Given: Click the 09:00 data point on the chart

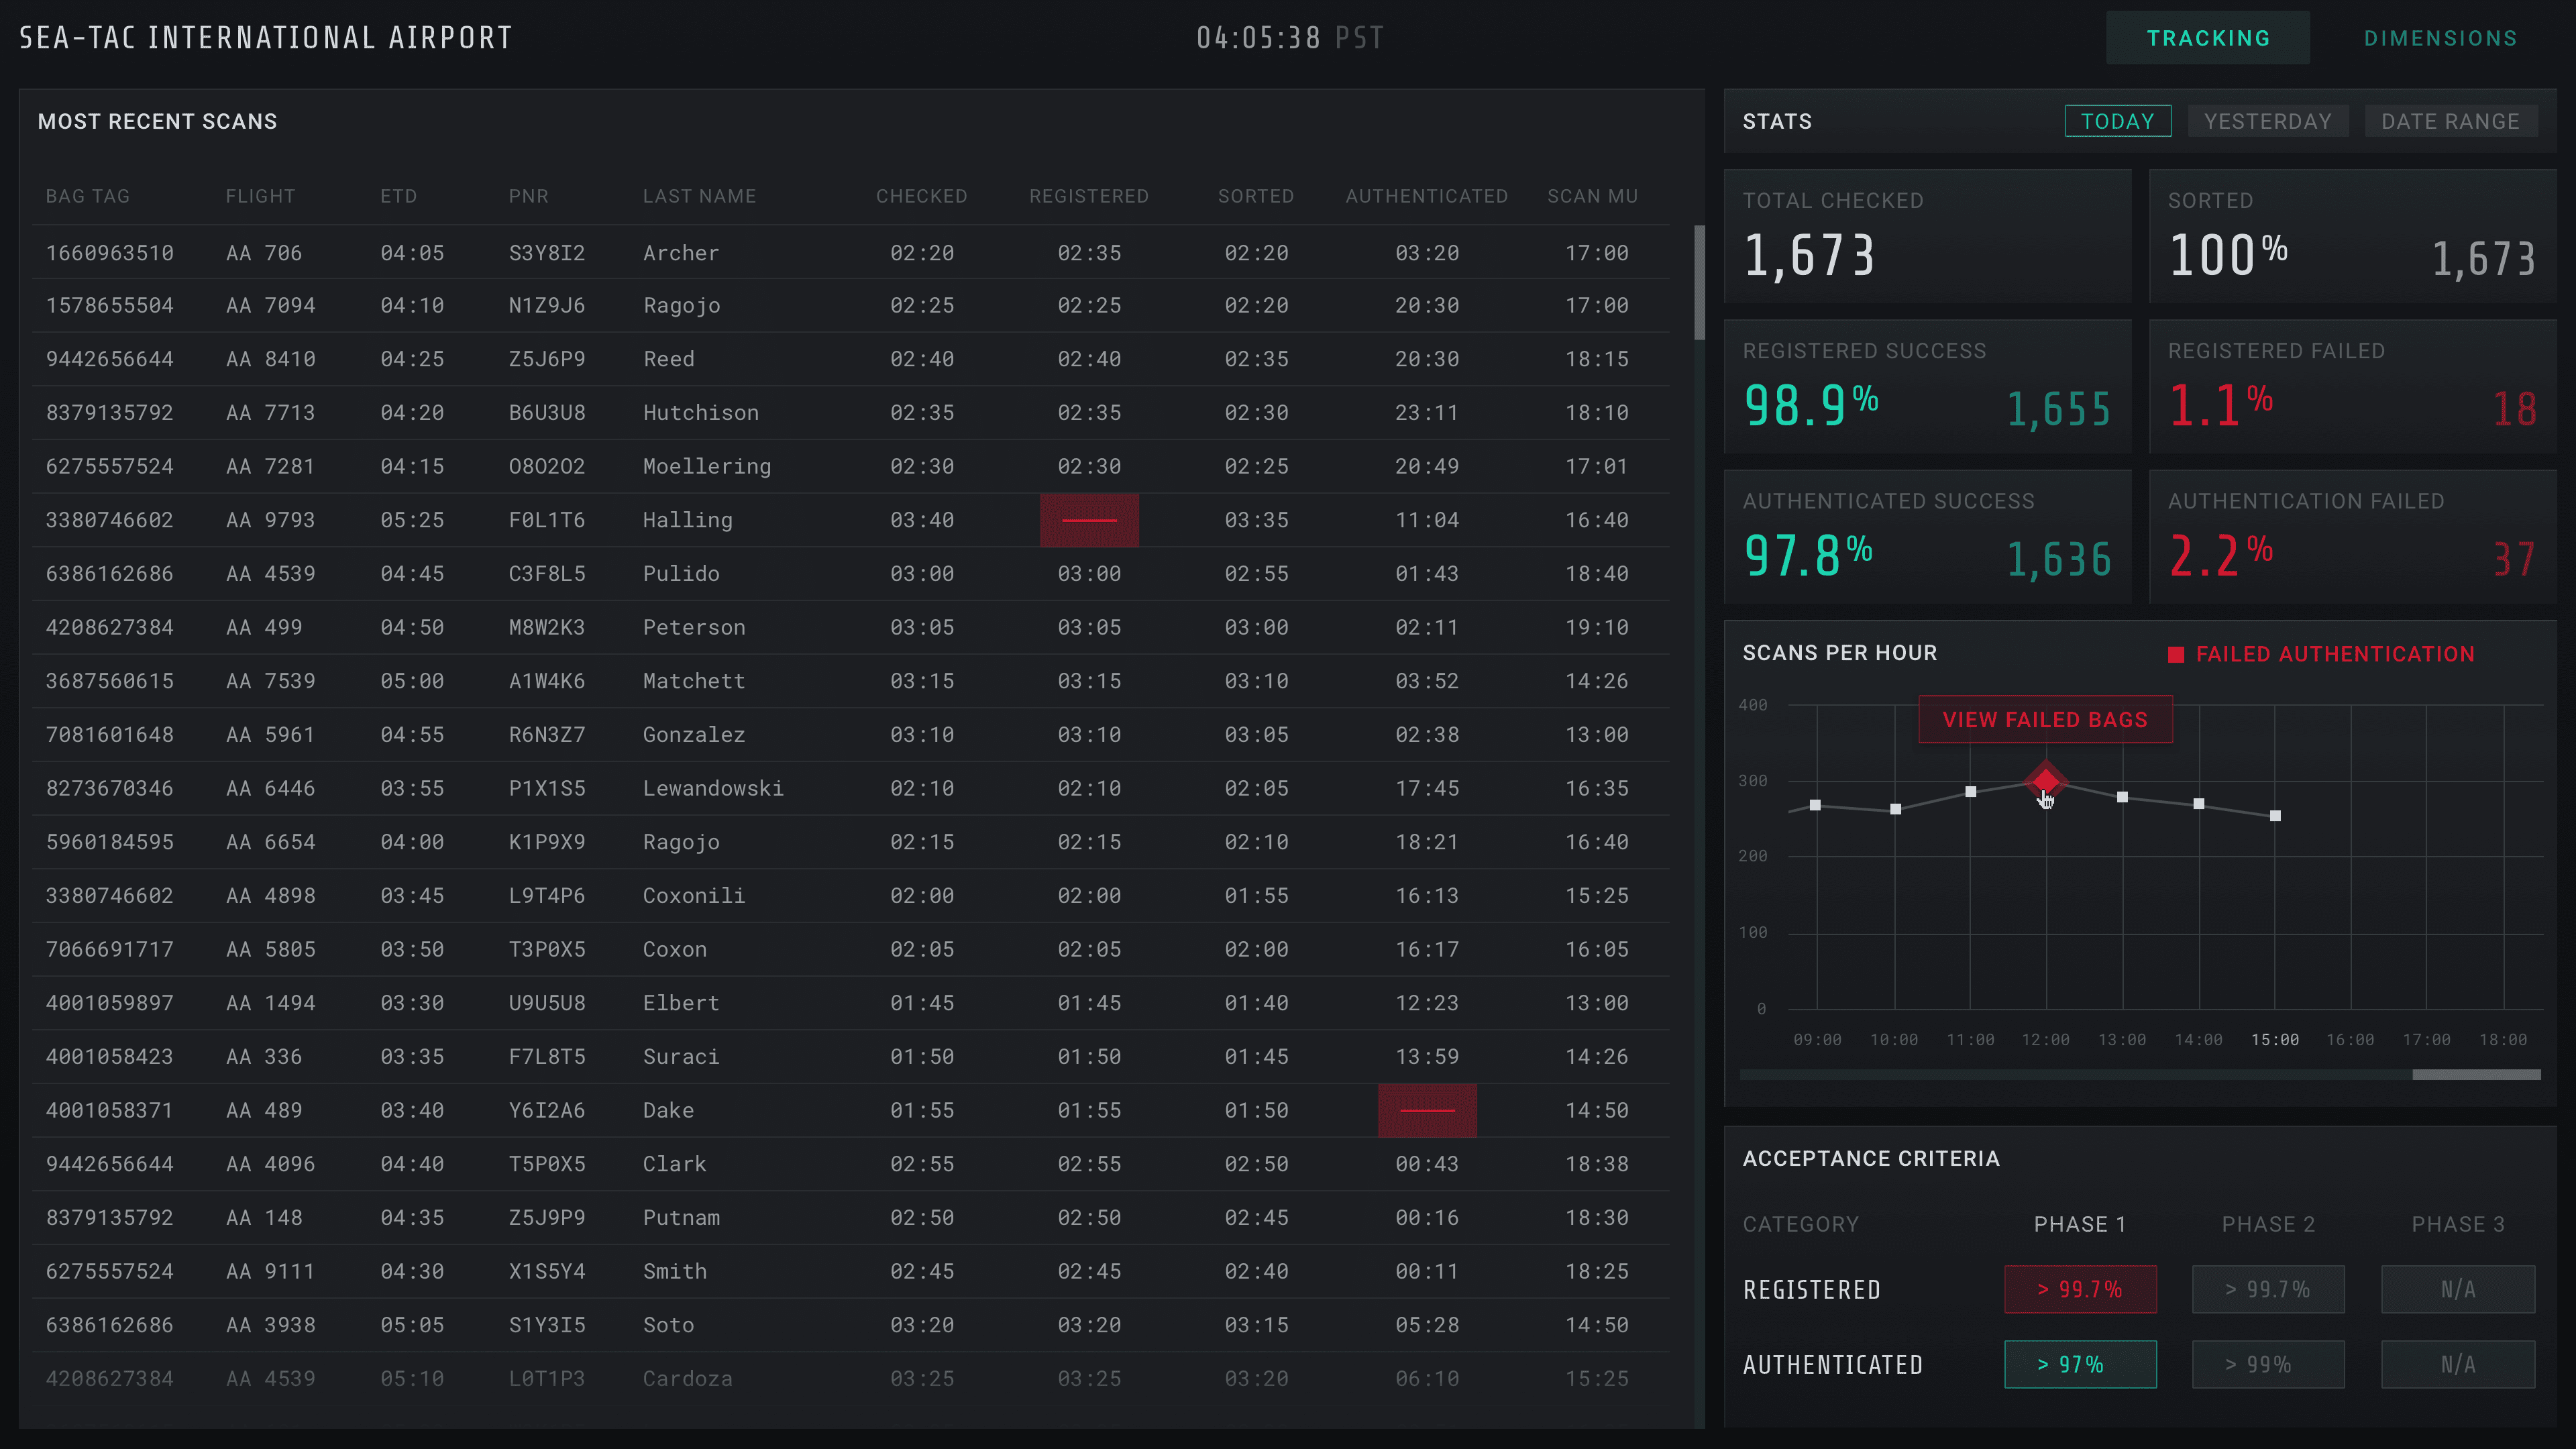Looking at the screenshot, I should pyautogui.click(x=1815, y=805).
